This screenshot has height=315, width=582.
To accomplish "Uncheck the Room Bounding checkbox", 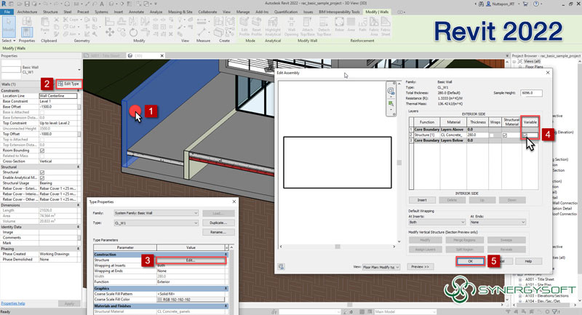I will 41,150.
